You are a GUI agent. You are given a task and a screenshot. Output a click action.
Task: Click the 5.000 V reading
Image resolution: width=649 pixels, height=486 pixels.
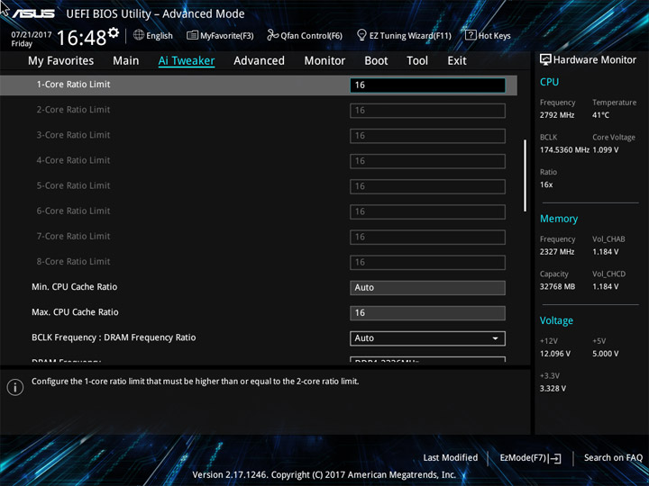coord(605,354)
